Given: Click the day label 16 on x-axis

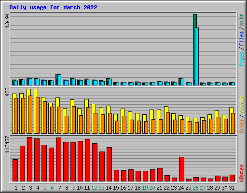Looking at the screenshot, I should coord(123,188).
